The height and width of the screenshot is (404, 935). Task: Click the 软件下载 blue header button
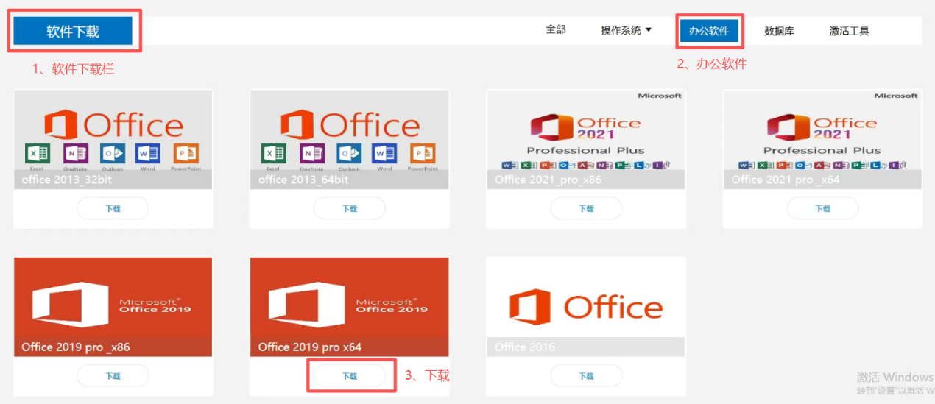click(73, 32)
